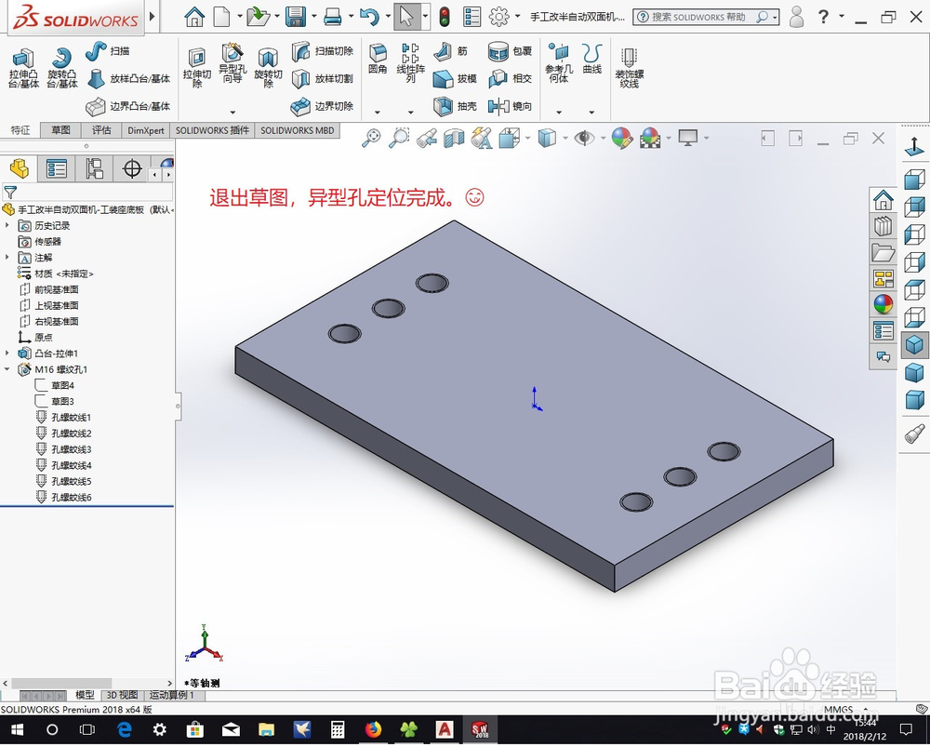The height and width of the screenshot is (747, 930).
Task: Click the 相交 intersect tool
Action: pos(510,78)
